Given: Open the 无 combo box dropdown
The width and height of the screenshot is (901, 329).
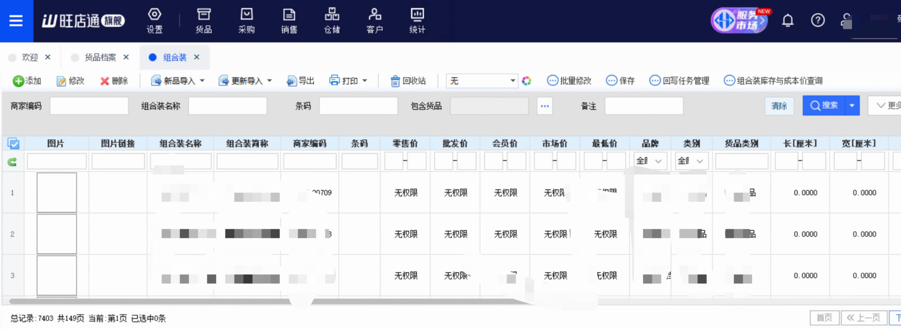Looking at the screenshot, I should tap(512, 81).
